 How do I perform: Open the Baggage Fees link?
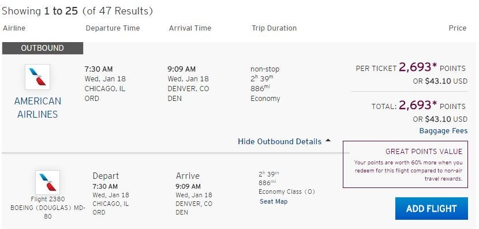(x=443, y=131)
